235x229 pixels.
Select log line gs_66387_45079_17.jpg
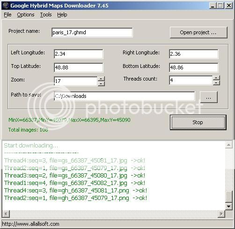click(74, 168)
